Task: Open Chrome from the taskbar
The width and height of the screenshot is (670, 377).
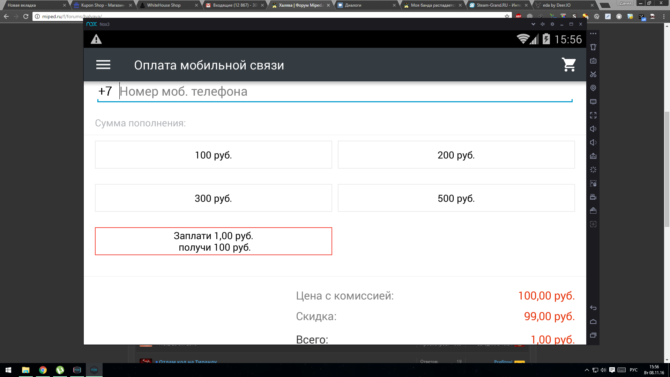Action: point(43,370)
